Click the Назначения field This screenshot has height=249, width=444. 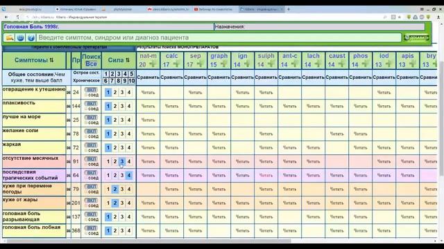click(319, 27)
